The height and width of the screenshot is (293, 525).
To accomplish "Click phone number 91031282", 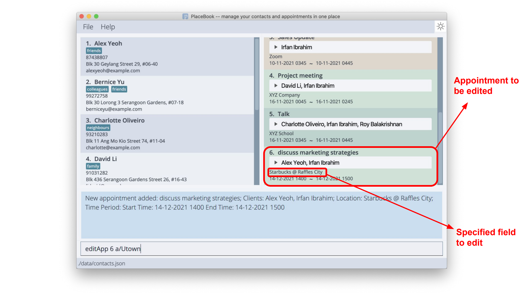I will pyautogui.click(x=97, y=173).
